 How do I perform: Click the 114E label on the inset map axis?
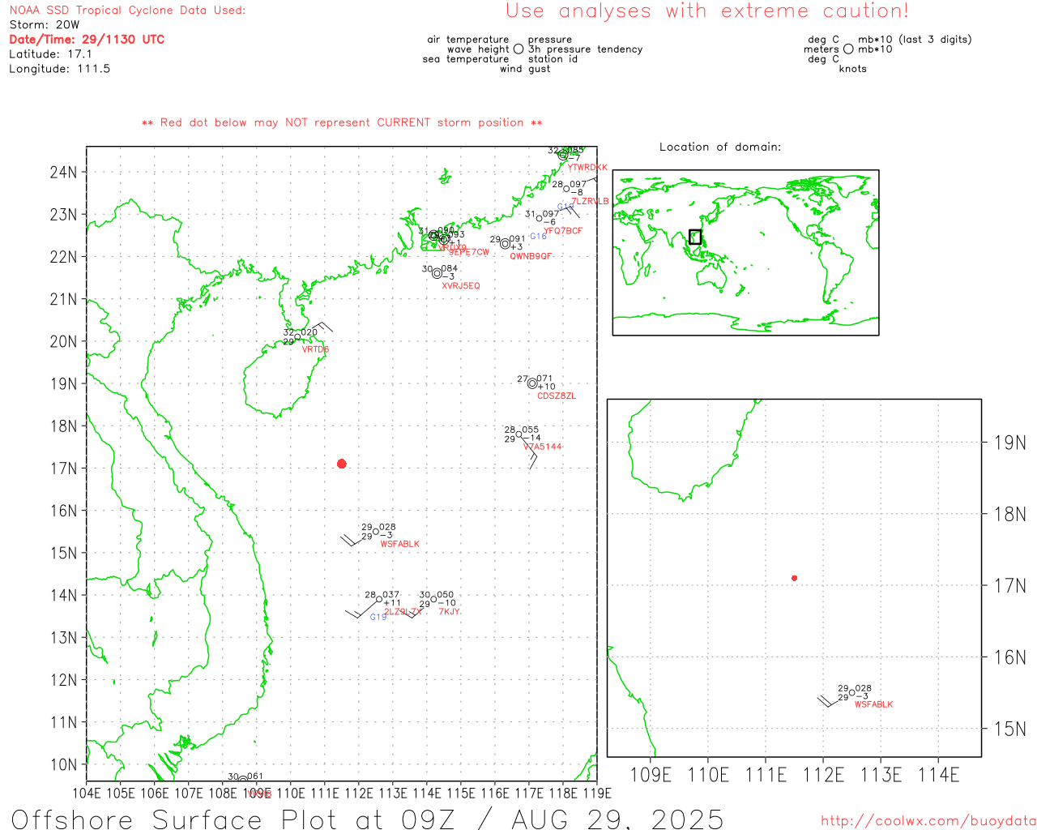[x=938, y=775]
